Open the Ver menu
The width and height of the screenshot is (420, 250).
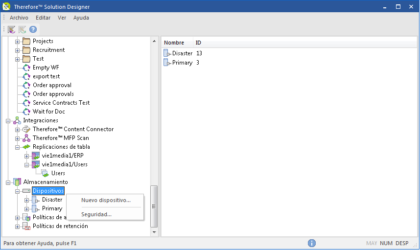click(62, 18)
